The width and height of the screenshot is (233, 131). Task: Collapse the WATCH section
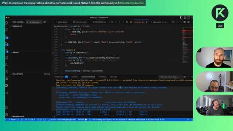coord(15,52)
